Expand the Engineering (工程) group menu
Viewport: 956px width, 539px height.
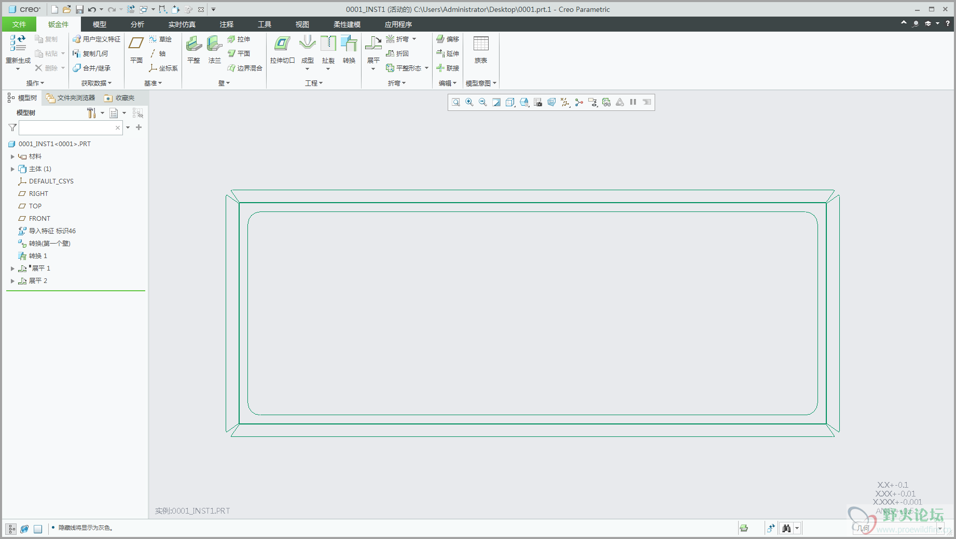(314, 83)
